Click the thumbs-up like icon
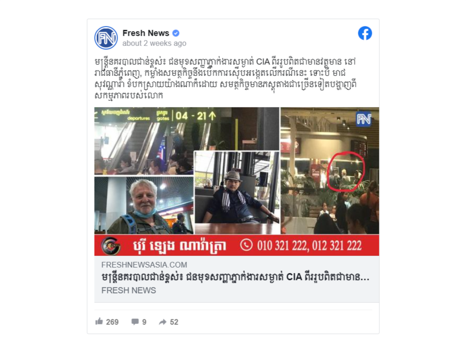This screenshot has width=466, height=352. (x=99, y=322)
